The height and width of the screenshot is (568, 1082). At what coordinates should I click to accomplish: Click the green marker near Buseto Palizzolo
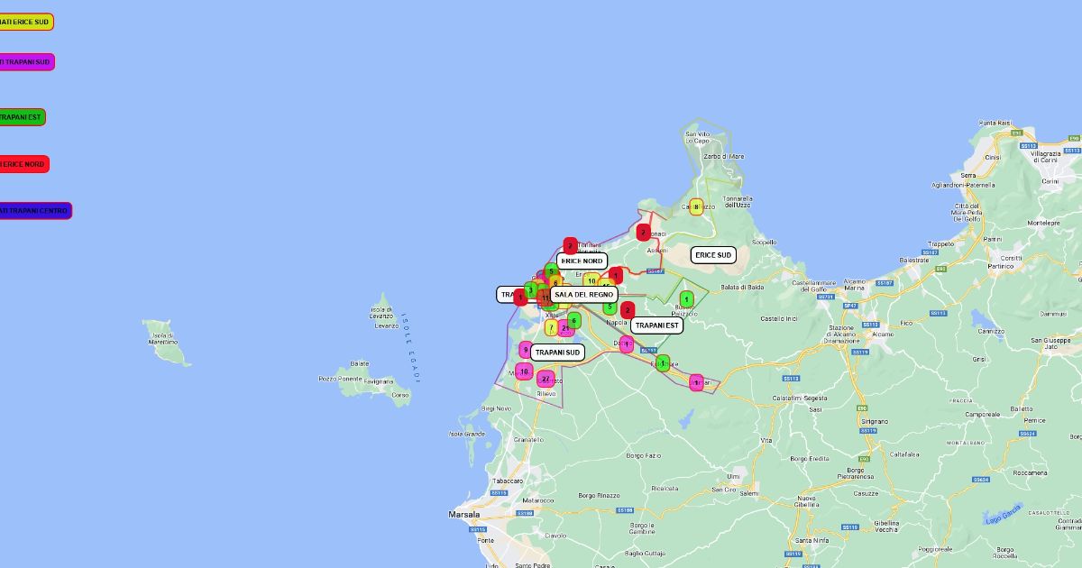(x=686, y=299)
